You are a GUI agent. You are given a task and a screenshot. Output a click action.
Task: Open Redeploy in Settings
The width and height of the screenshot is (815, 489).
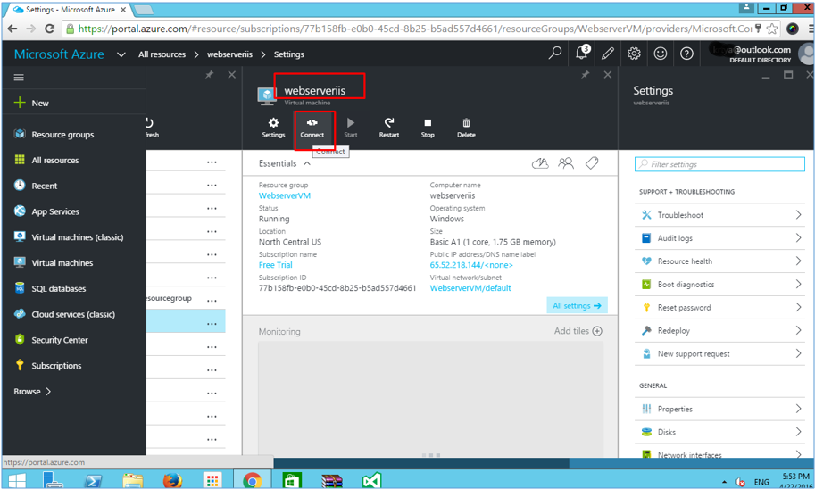pyautogui.click(x=719, y=330)
